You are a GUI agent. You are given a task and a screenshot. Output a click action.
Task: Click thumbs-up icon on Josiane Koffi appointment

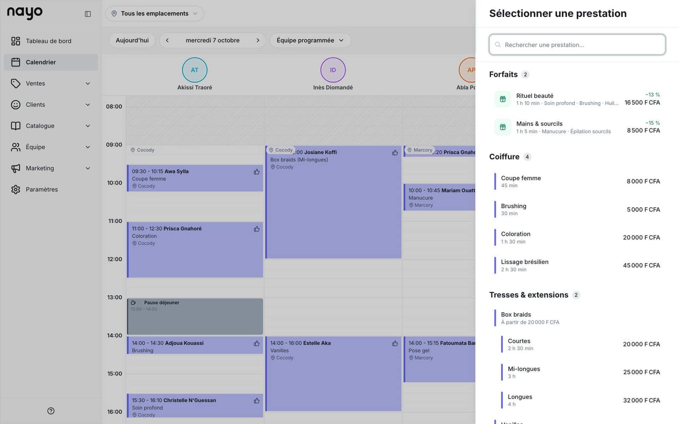[x=395, y=153]
